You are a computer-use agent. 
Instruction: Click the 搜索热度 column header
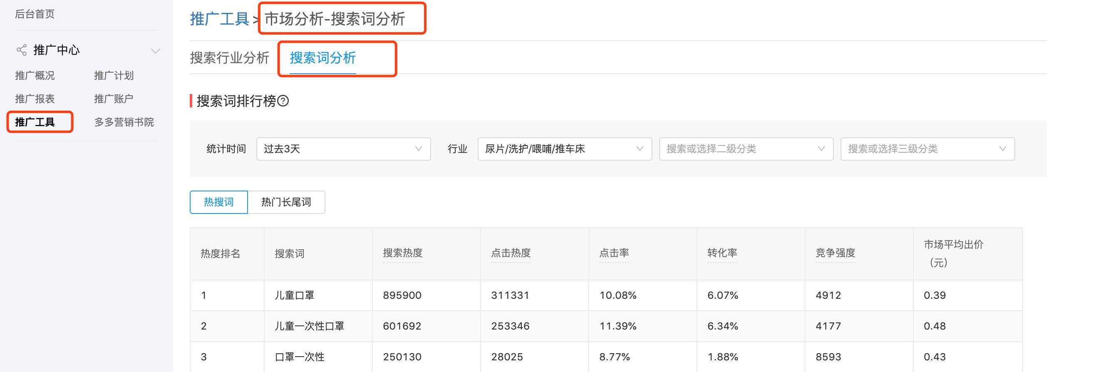402,253
